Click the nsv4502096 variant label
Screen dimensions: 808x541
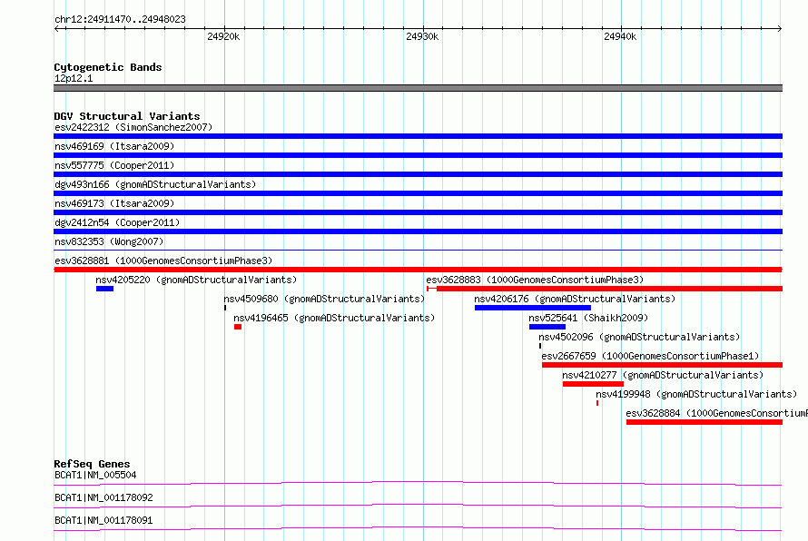coord(639,337)
